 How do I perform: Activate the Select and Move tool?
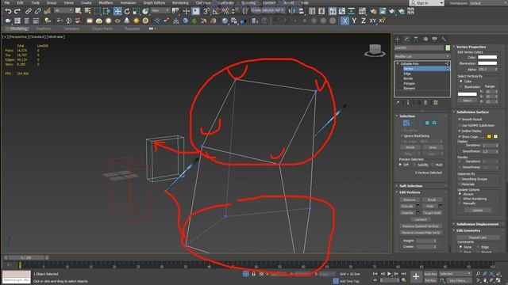pos(117,11)
